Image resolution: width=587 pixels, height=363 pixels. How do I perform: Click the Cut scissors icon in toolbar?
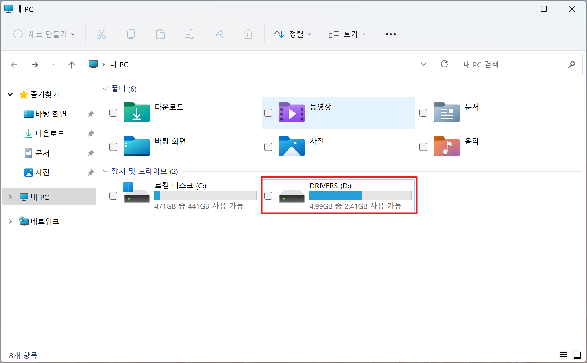coord(101,34)
